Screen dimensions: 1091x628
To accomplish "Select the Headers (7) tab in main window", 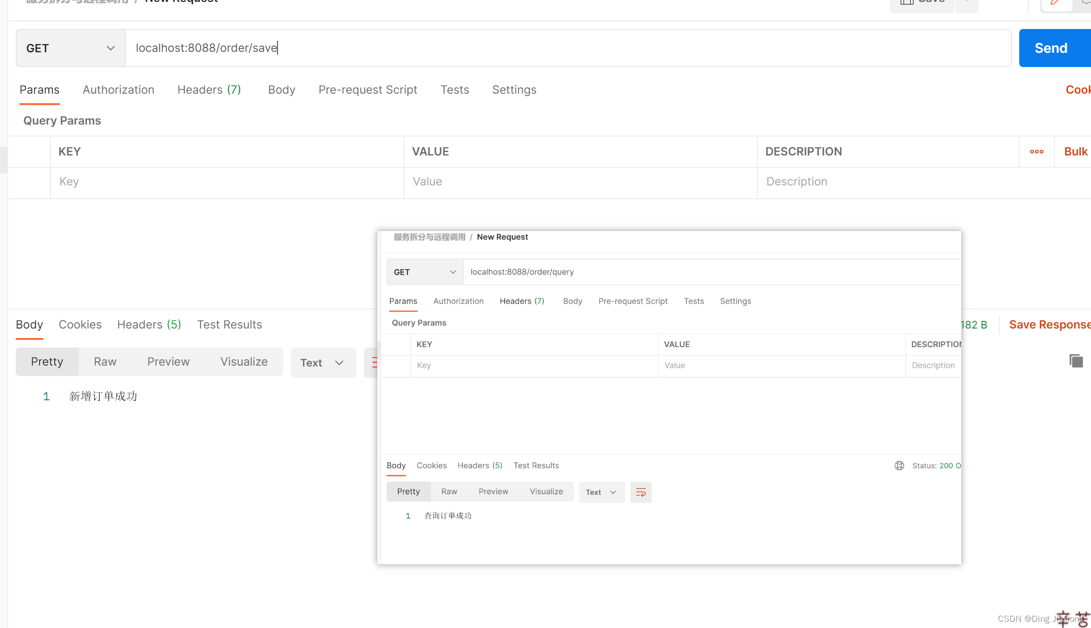I will pyautogui.click(x=209, y=90).
